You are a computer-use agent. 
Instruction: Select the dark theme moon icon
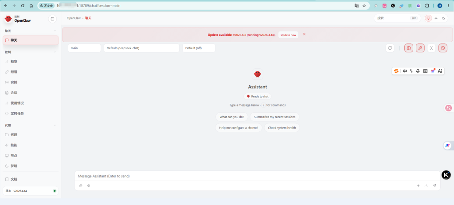point(443,18)
